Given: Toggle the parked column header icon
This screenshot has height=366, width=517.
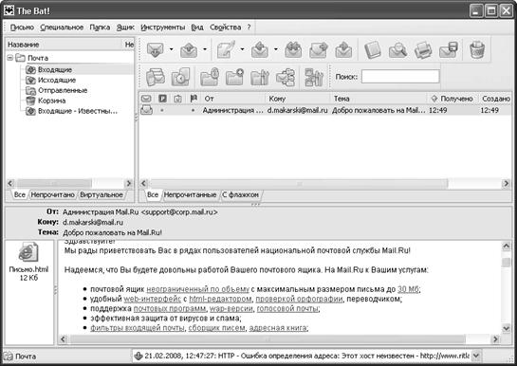Looking at the screenshot, I should pyautogui.click(x=162, y=99).
